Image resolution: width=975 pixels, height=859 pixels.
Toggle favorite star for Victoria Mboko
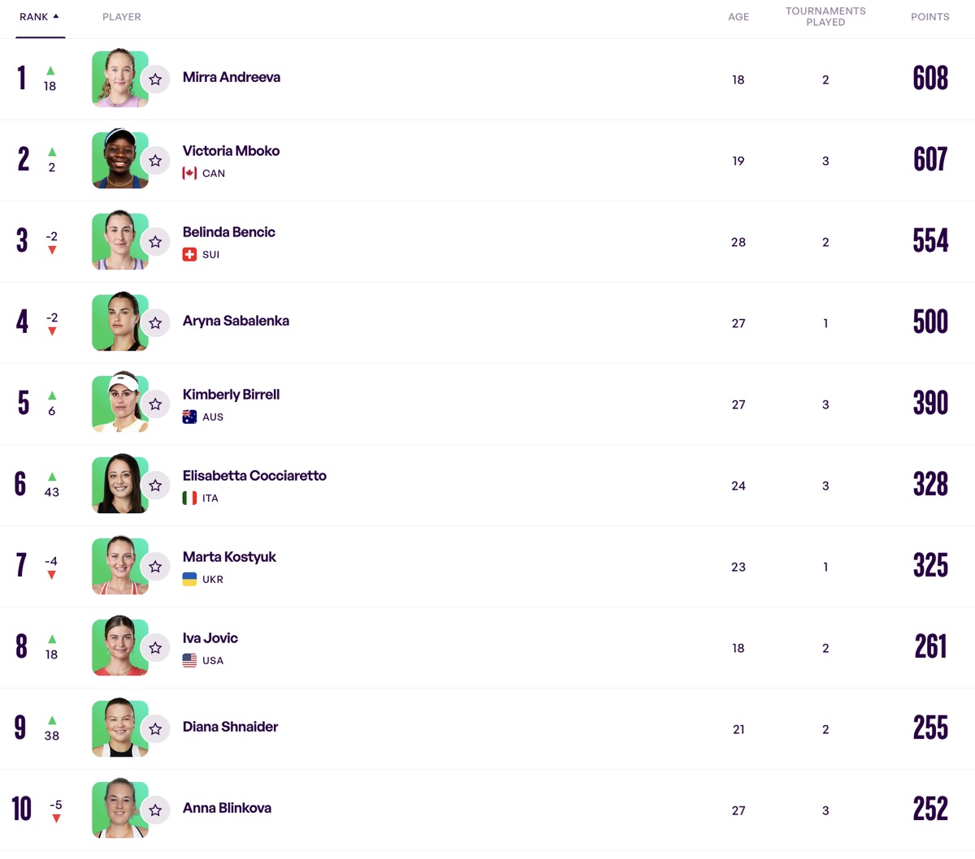click(x=155, y=161)
